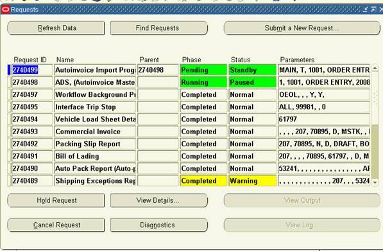The width and height of the screenshot is (383, 251).
Task: Click the ADS, (Autoinvoice Master name cell
Action: click(x=95, y=82)
